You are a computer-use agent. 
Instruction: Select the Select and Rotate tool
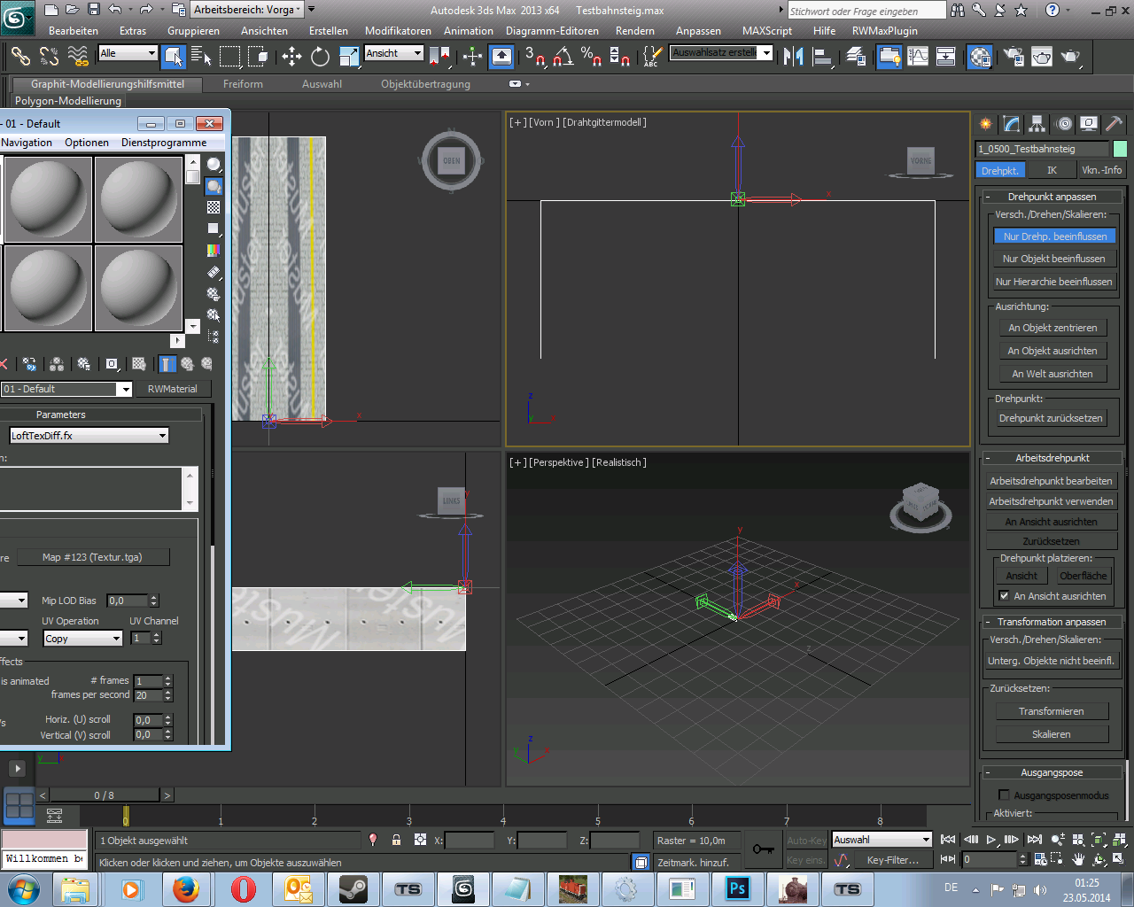(320, 57)
